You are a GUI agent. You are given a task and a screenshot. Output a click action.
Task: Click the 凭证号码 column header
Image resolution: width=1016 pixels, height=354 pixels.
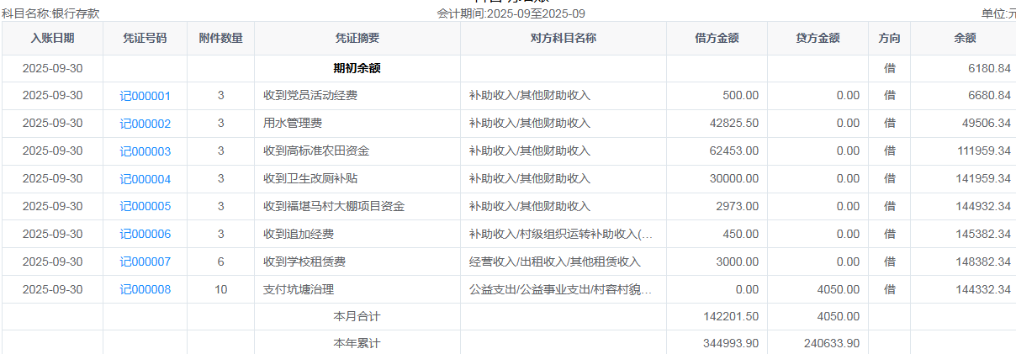[145, 39]
